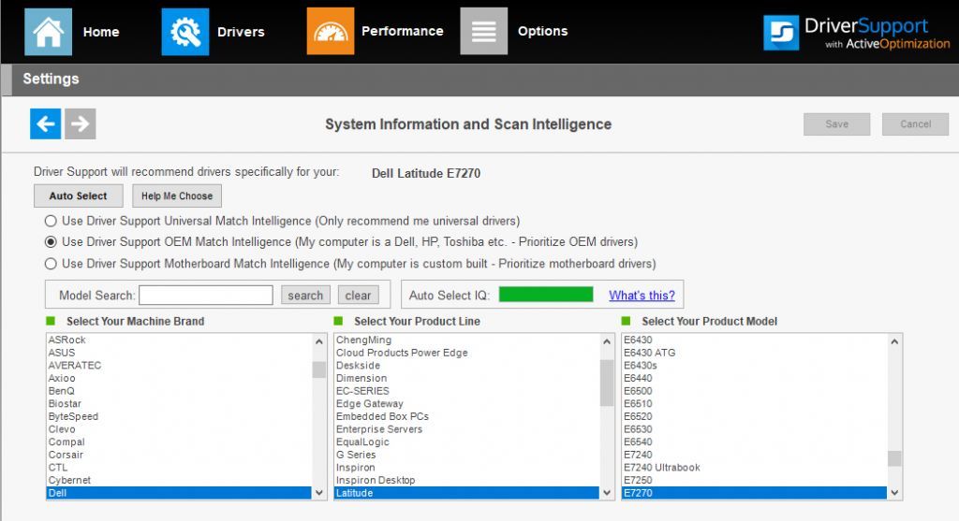The height and width of the screenshot is (521, 959).
Task: Click the DriverSupport logo icon
Action: pyautogui.click(x=781, y=33)
